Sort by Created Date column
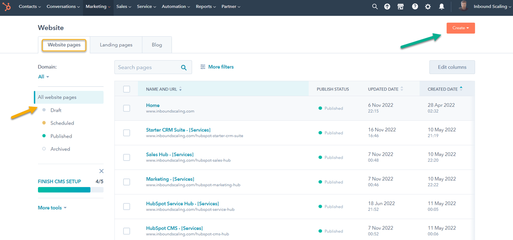 [x=445, y=89]
